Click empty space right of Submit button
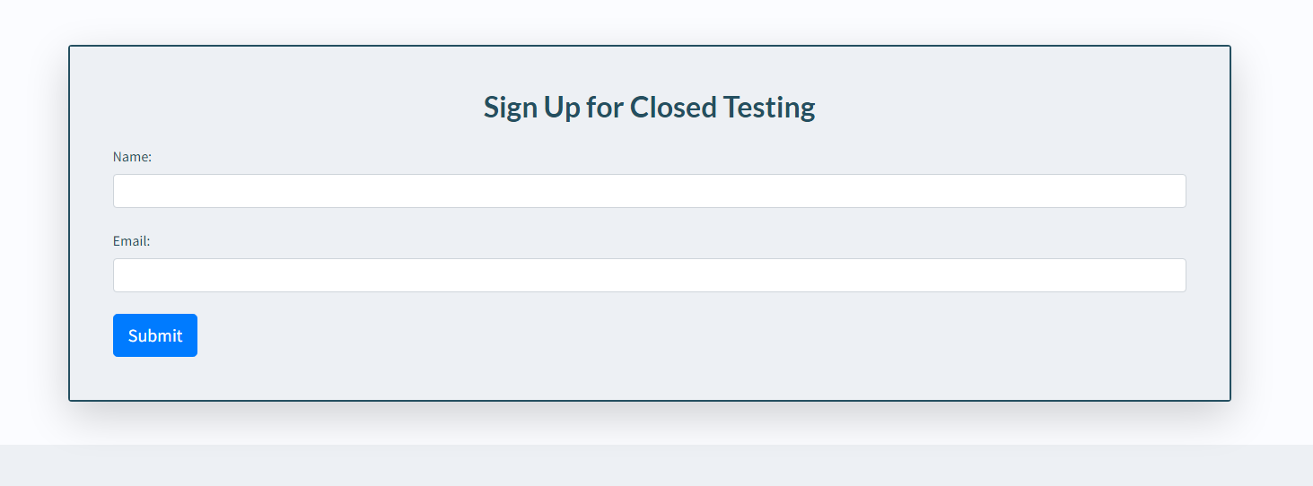Screen dimensions: 1313x486 tap(628, 335)
